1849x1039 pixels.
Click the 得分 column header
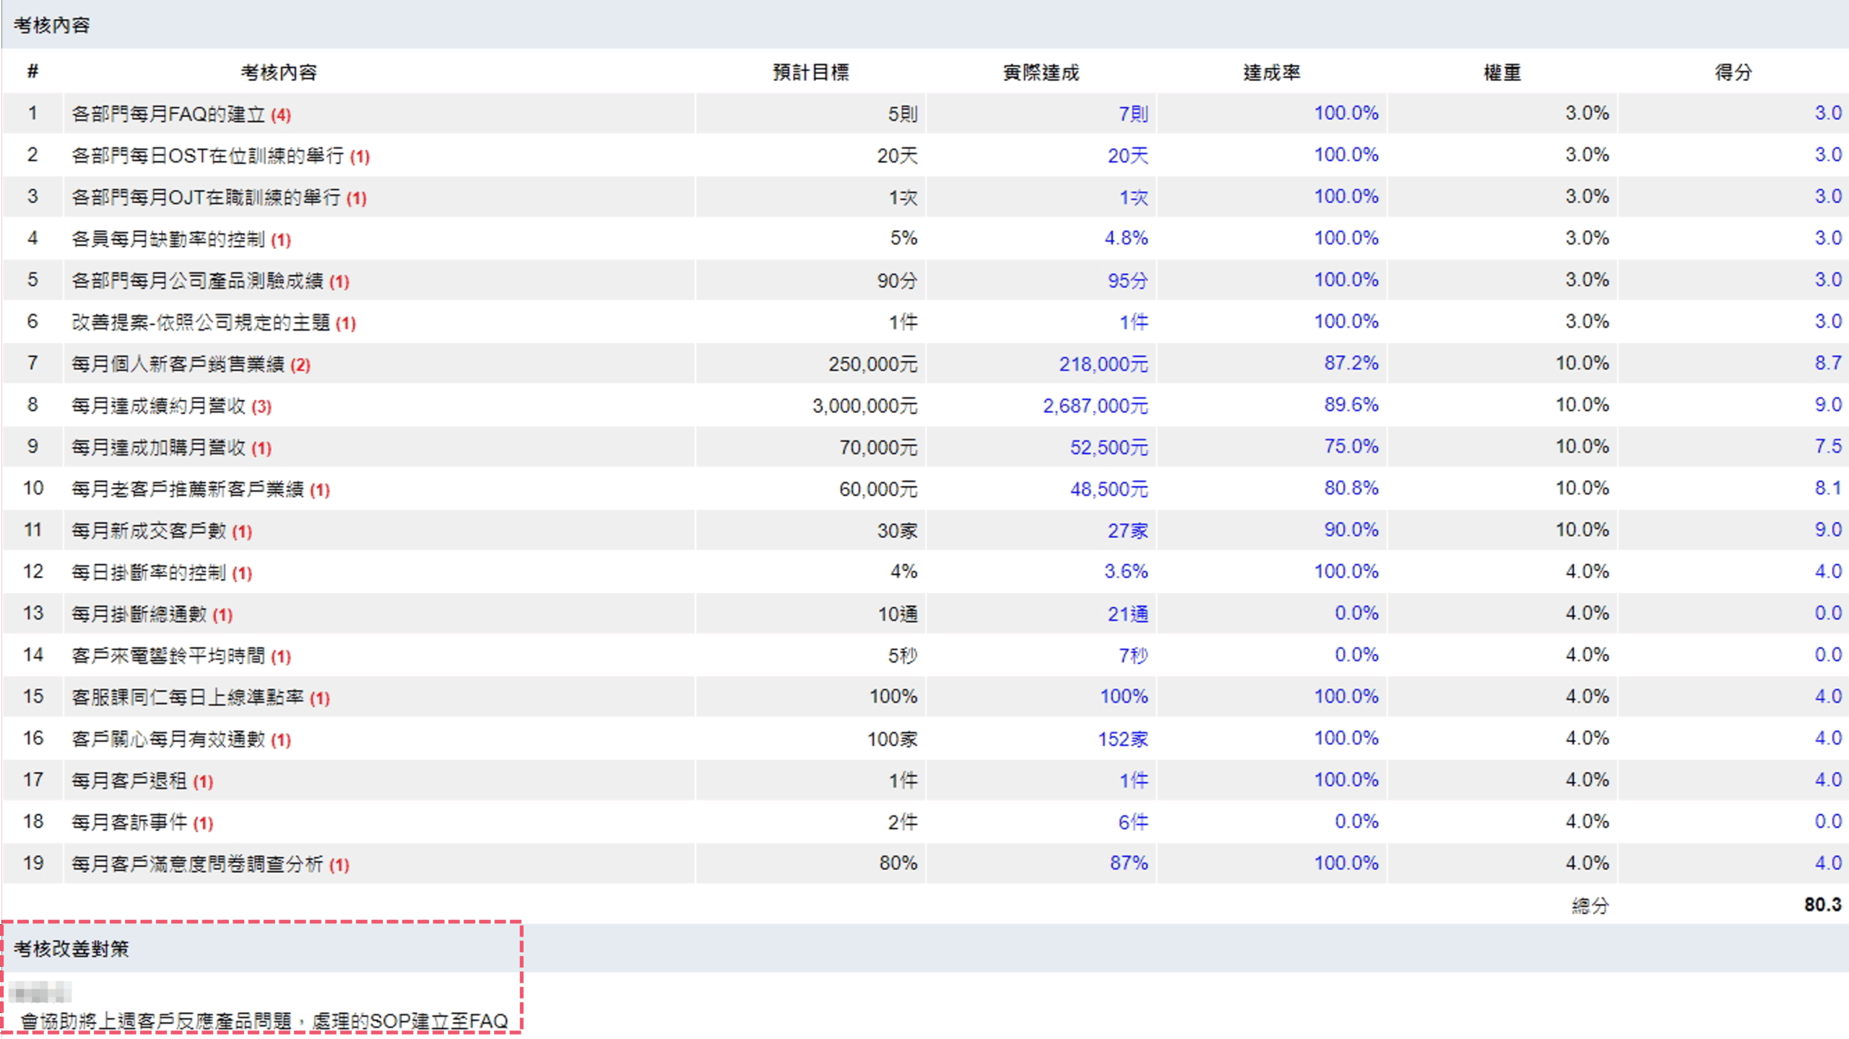(x=1733, y=72)
